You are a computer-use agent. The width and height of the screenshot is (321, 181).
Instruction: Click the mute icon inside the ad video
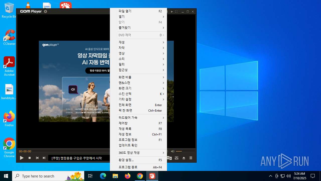click(x=73, y=89)
